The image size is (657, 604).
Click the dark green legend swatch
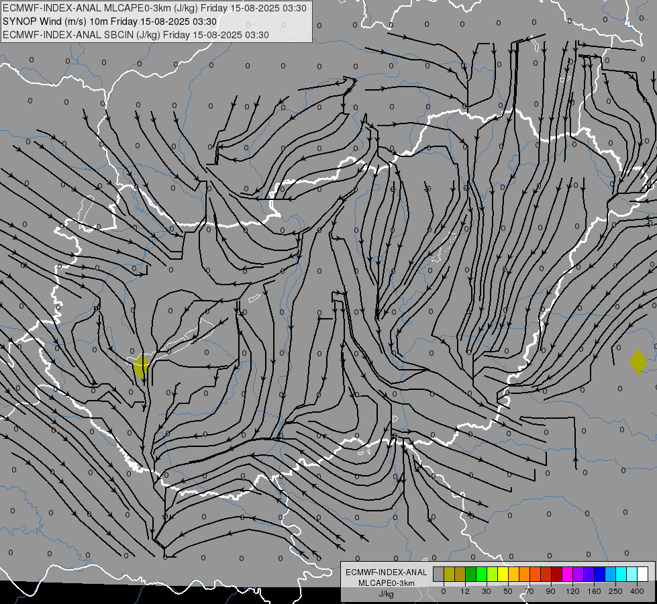click(471, 574)
